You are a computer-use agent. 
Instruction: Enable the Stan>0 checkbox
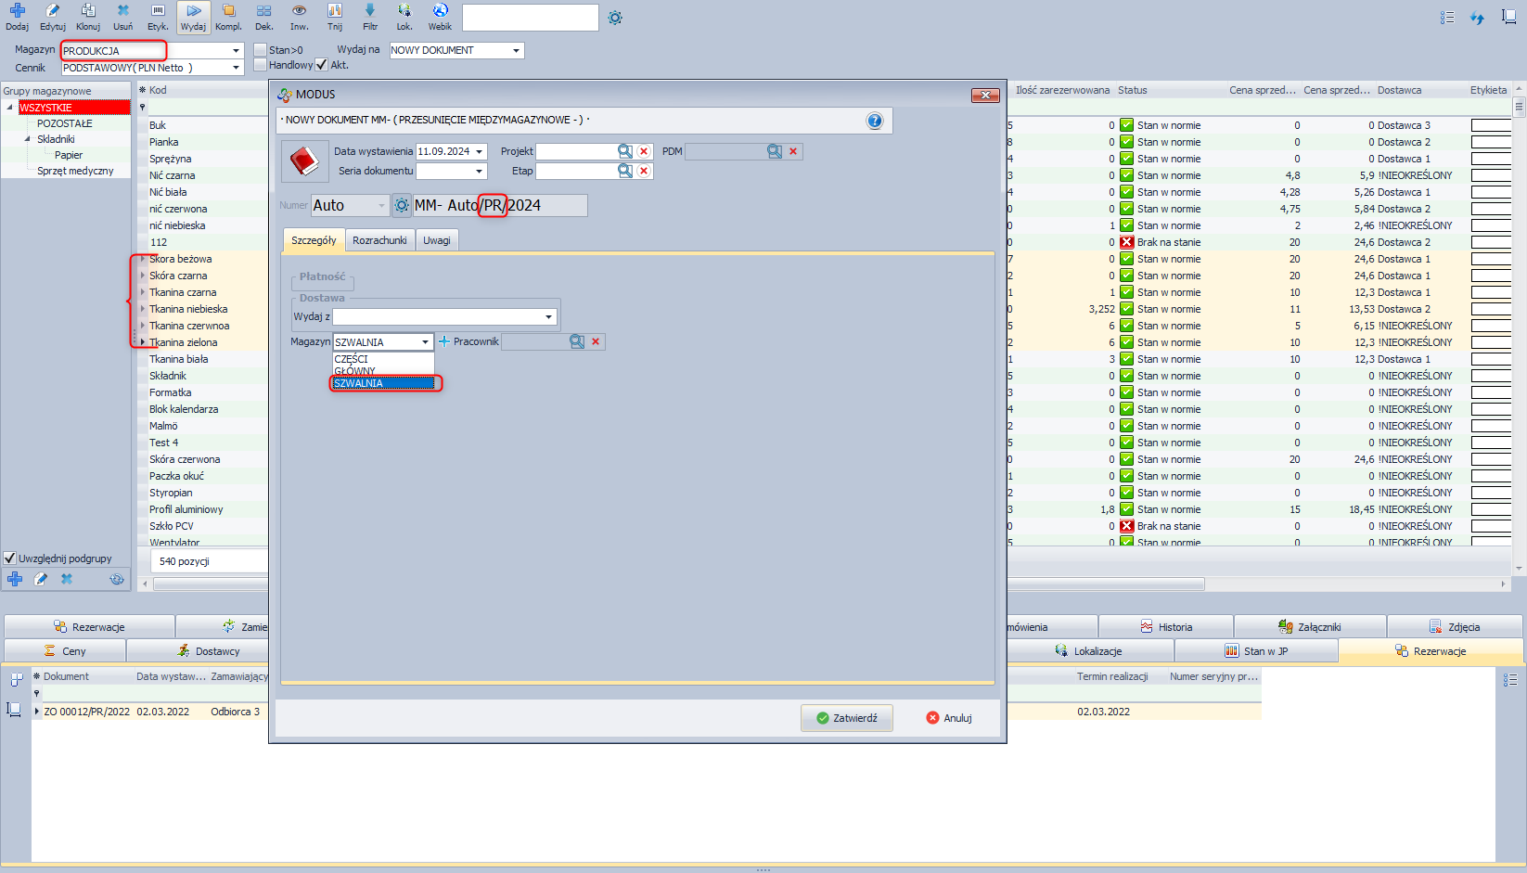click(x=261, y=50)
